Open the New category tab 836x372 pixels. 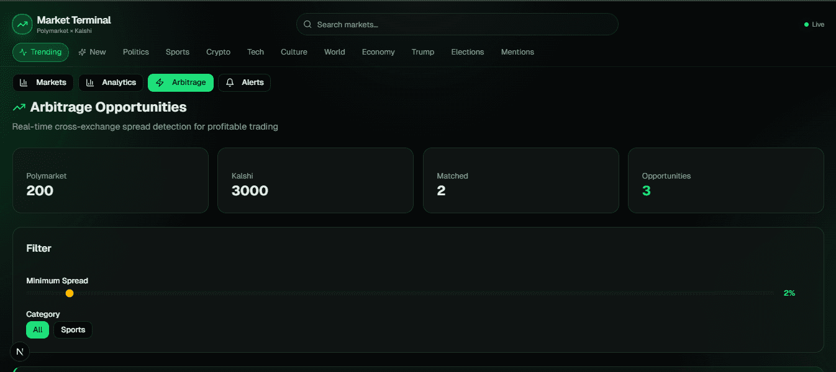(92, 52)
